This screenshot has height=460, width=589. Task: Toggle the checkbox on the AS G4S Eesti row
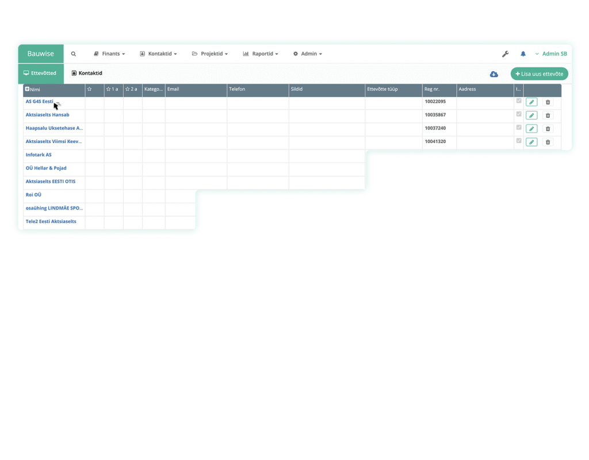pyautogui.click(x=519, y=102)
